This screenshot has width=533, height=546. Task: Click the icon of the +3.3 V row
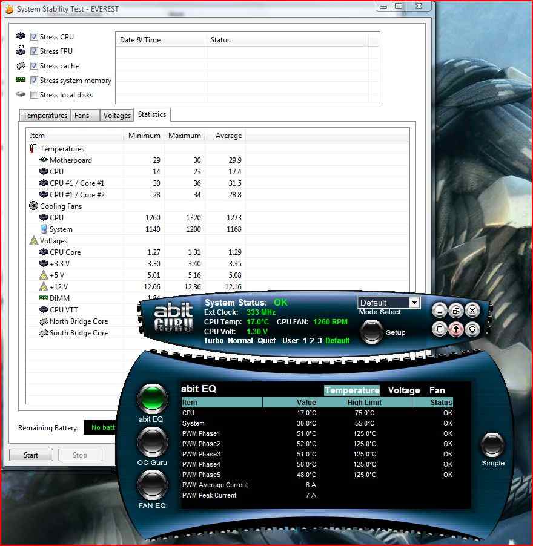(44, 263)
